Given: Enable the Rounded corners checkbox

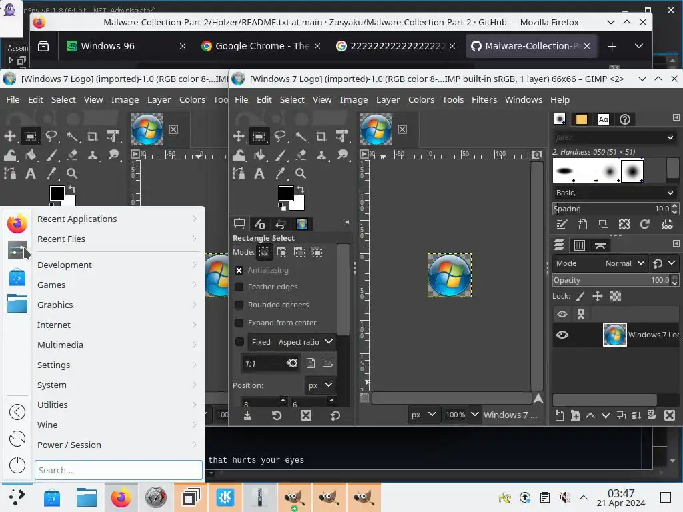Looking at the screenshot, I should point(239,305).
